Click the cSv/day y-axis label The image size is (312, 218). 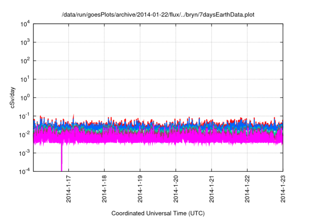click(13, 97)
